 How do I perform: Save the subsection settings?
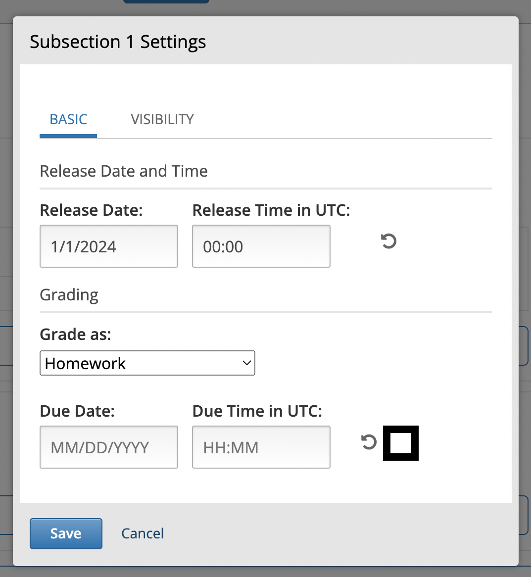pyautogui.click(x=66, y=533)
